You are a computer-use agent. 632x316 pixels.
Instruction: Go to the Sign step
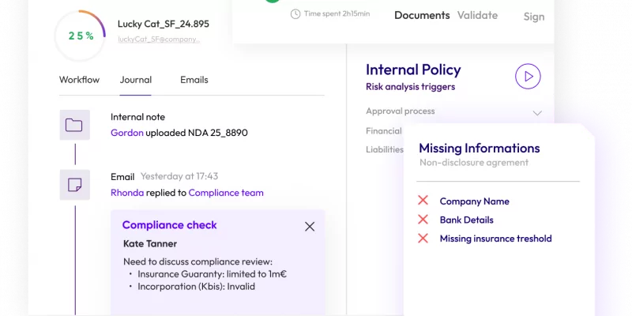coord(534,17)
